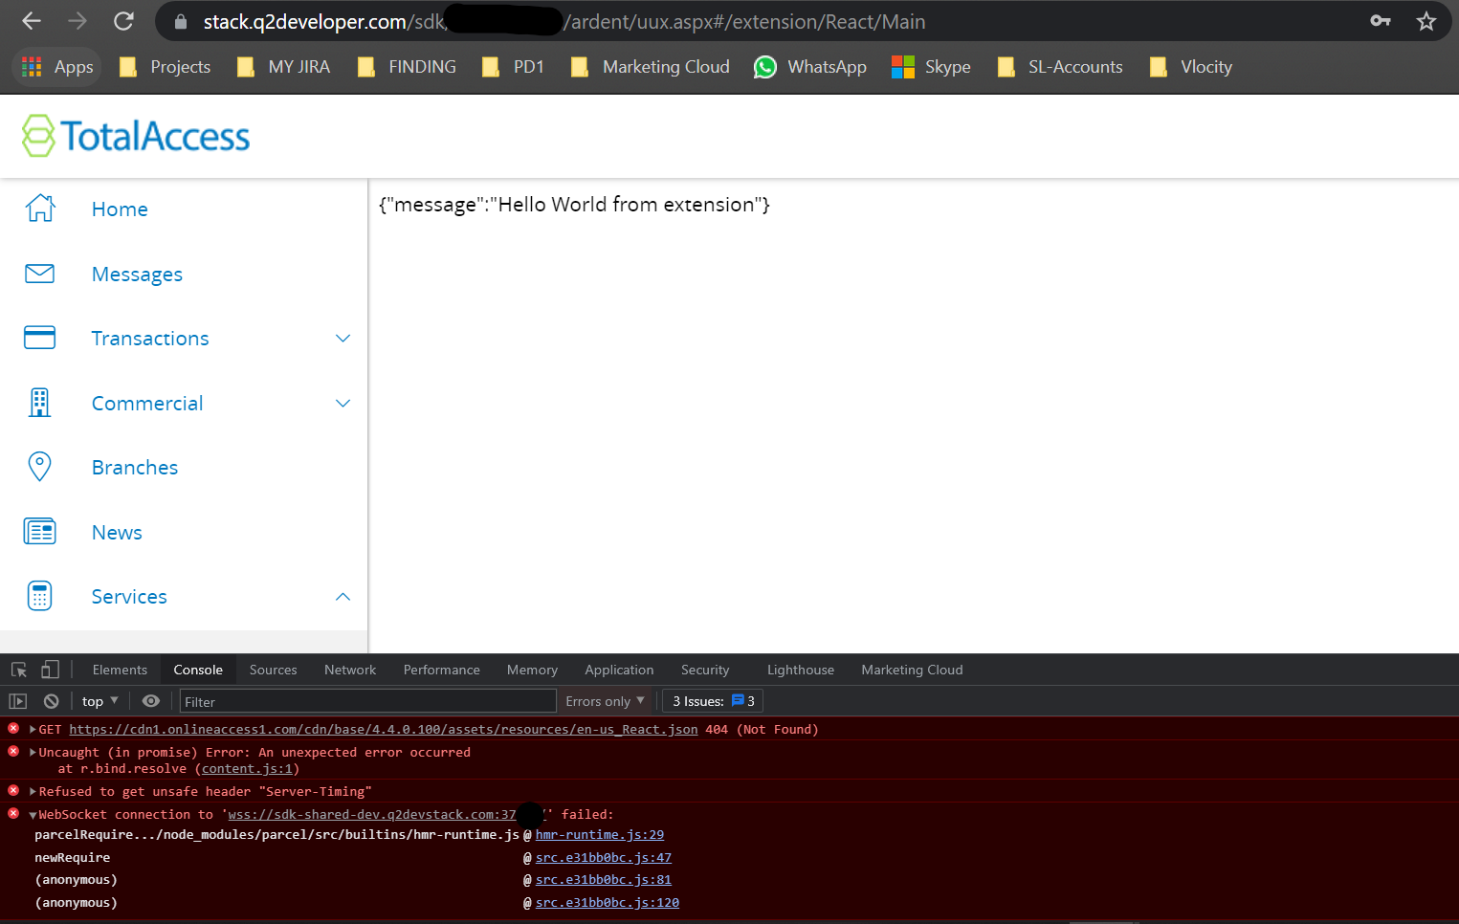
Task: Create a live expression with the eye icon
Action: [x=151, y=701]
